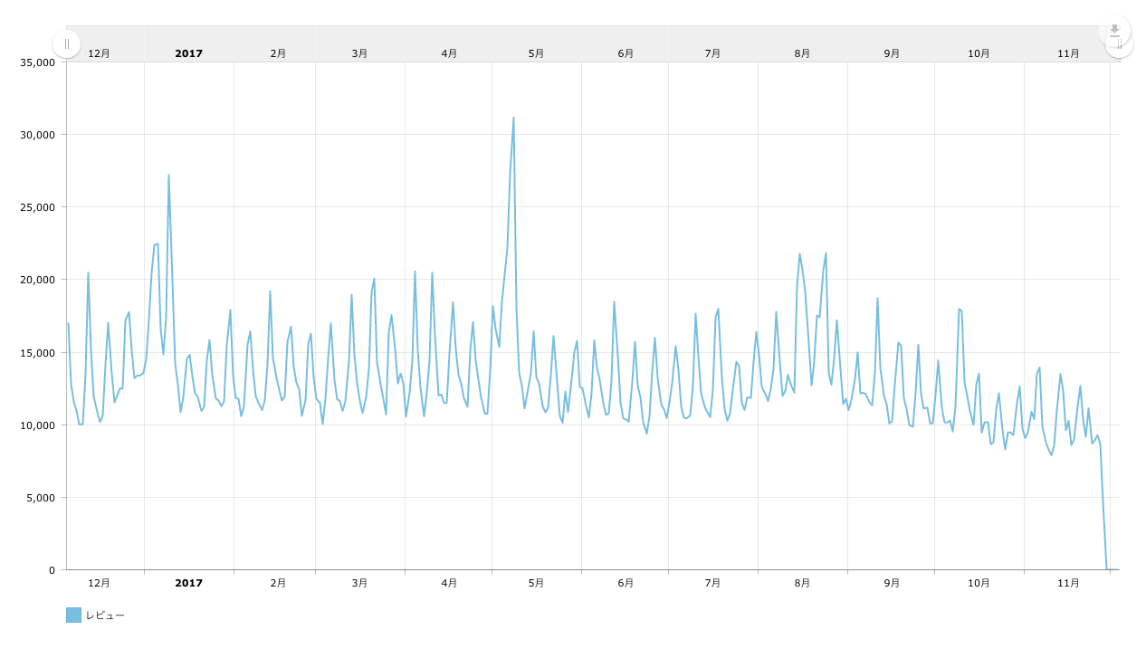Click the left scrollbar drag grip

click(x=67, y=43)
